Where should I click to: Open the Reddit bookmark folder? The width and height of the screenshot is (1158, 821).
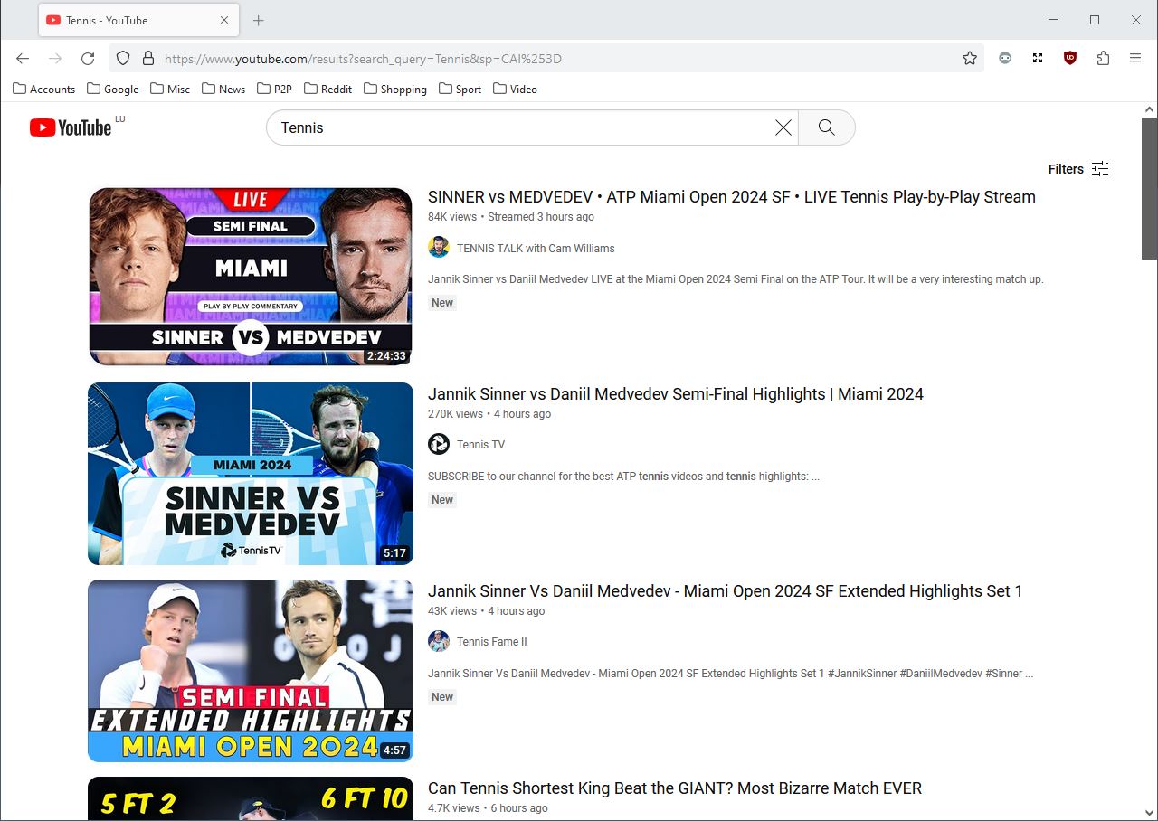click(x=328, y=89)
